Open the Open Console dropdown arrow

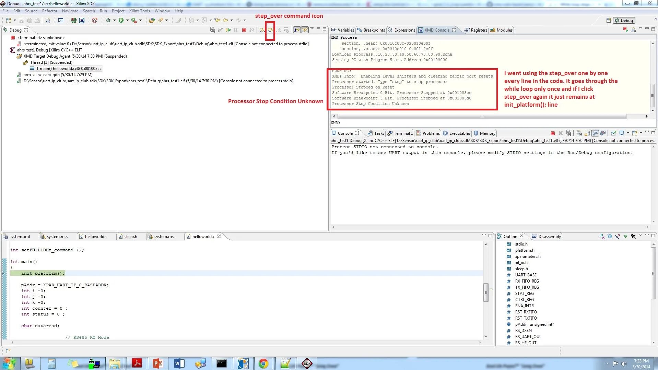pos(641,133)
